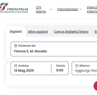The height and width of the screenshot is (95, 97).
Task: Open the Frecciarossa menu link
Action: [x=68, y=9]
